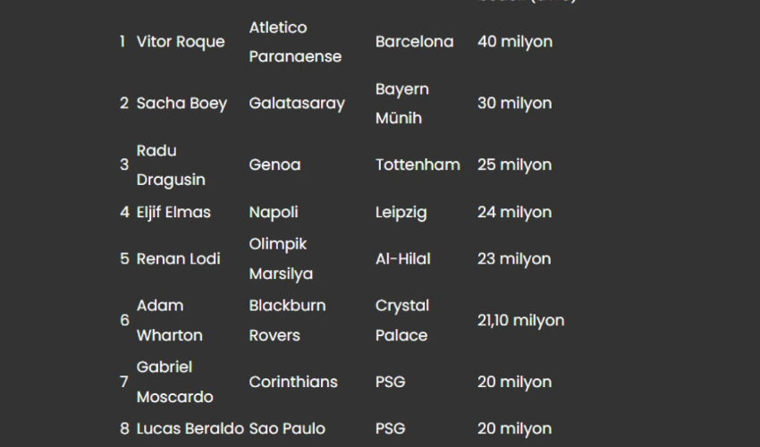The width and height of the screenshot is (760, 447).
Task: Select the Leipzig destination cell
Action: [401, 213]
